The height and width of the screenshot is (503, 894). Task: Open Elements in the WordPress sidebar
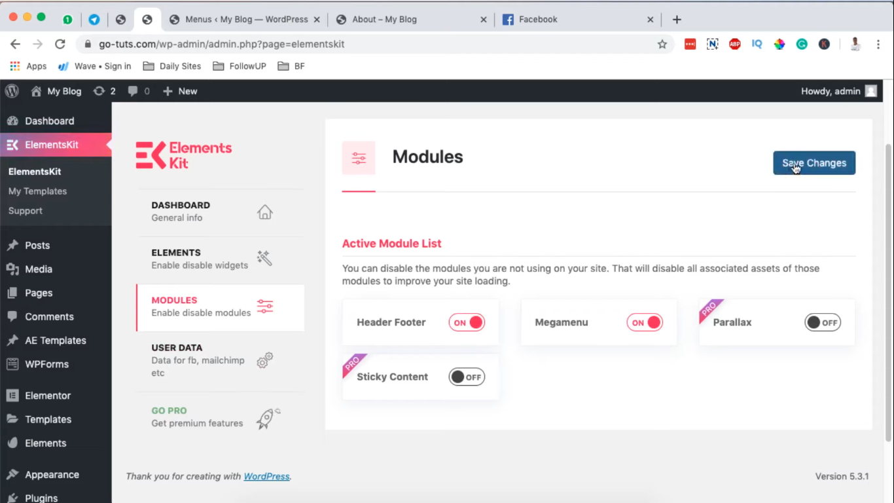[56, 443]
